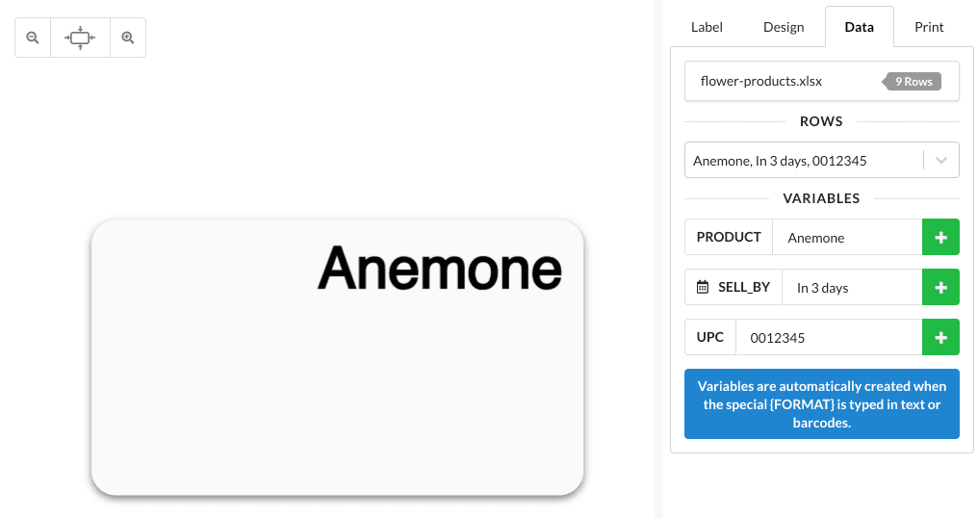Go to the Print tab
The height and width of the screenshot is (518, 978).
929,27
